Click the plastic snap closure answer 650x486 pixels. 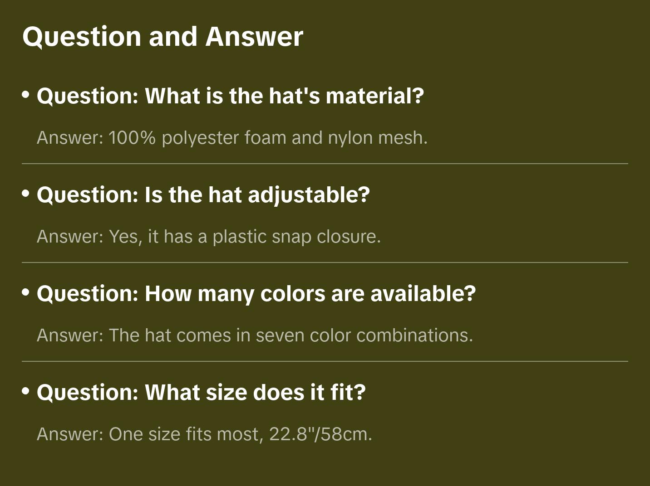point(209,237)
